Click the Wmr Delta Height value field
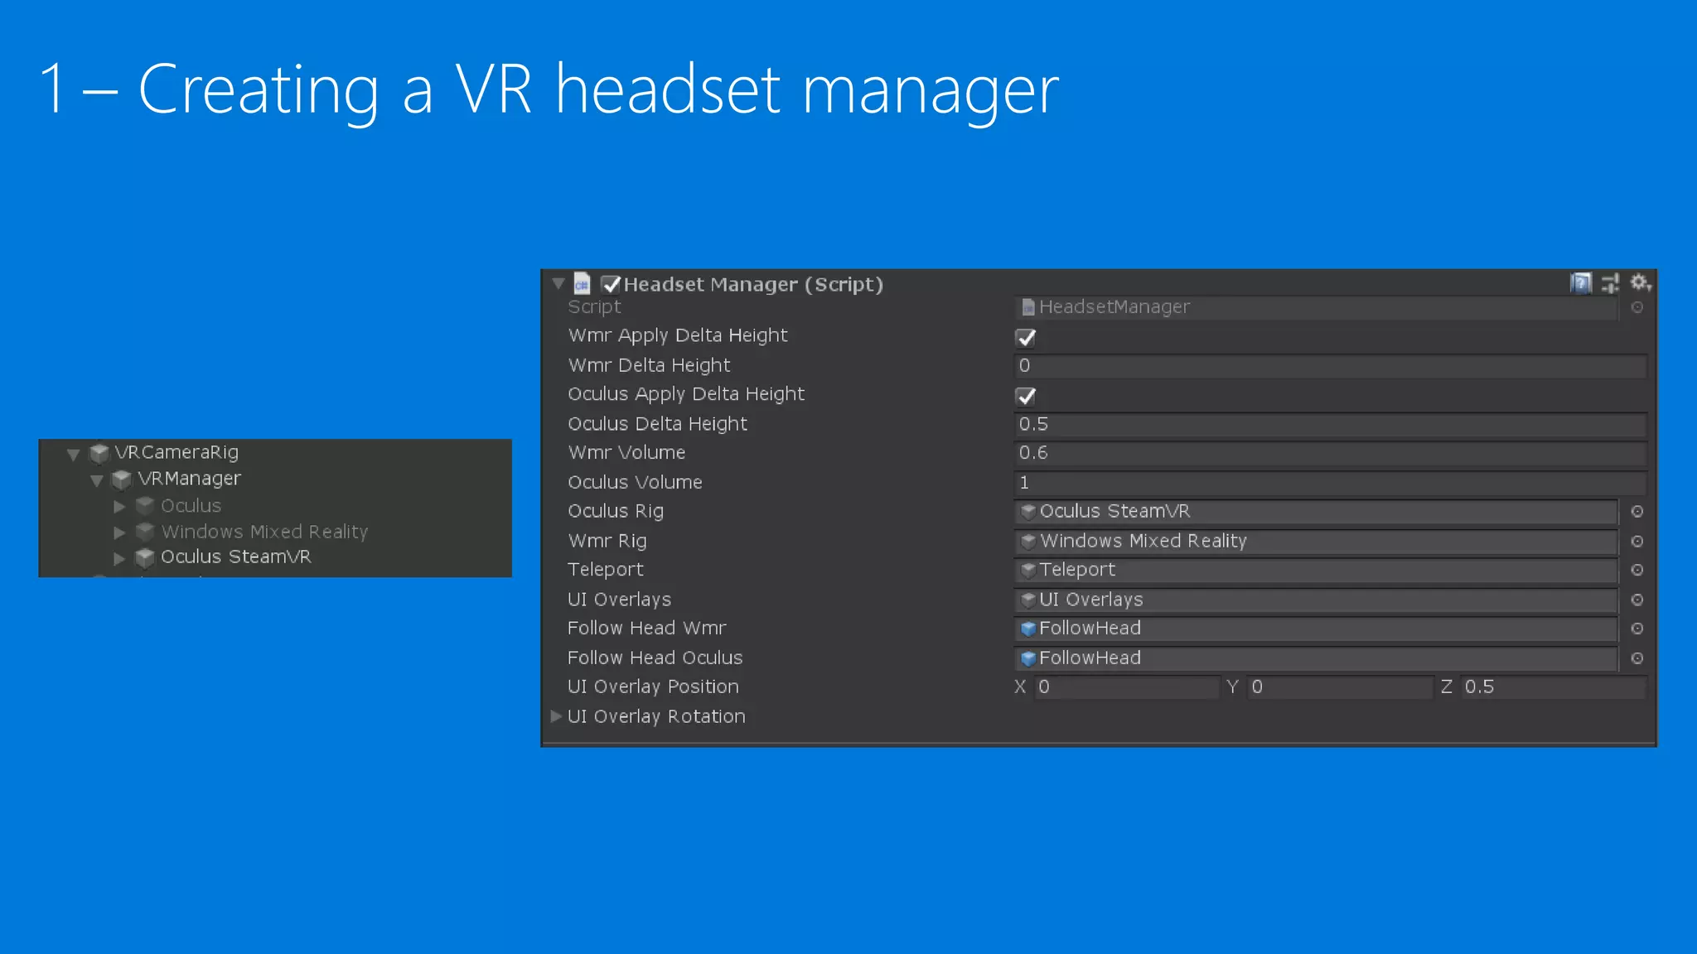Screen dimensions: 1697x954 point(1331,366)
